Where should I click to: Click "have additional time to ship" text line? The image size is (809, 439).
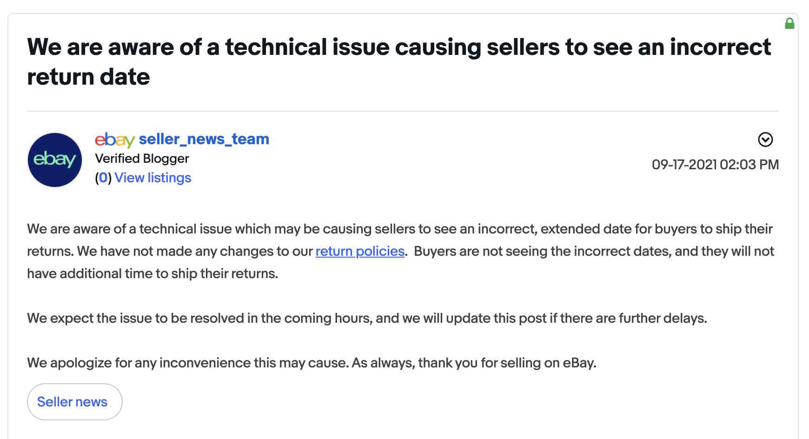[x=153, y=273]
